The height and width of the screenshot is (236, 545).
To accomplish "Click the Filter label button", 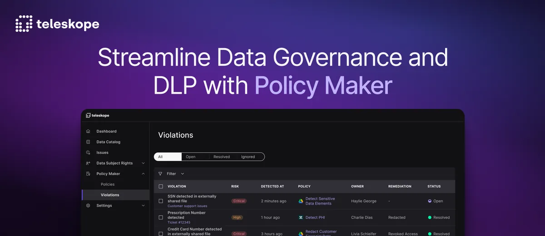I will (x=171, y=174).
